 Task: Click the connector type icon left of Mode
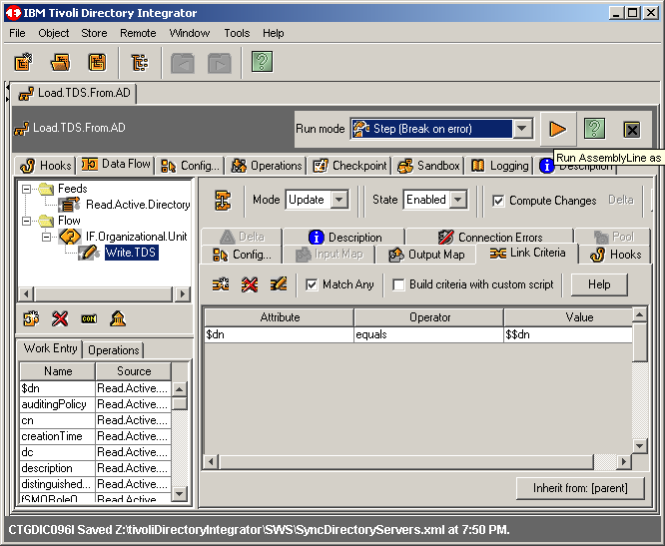(223, 200)
